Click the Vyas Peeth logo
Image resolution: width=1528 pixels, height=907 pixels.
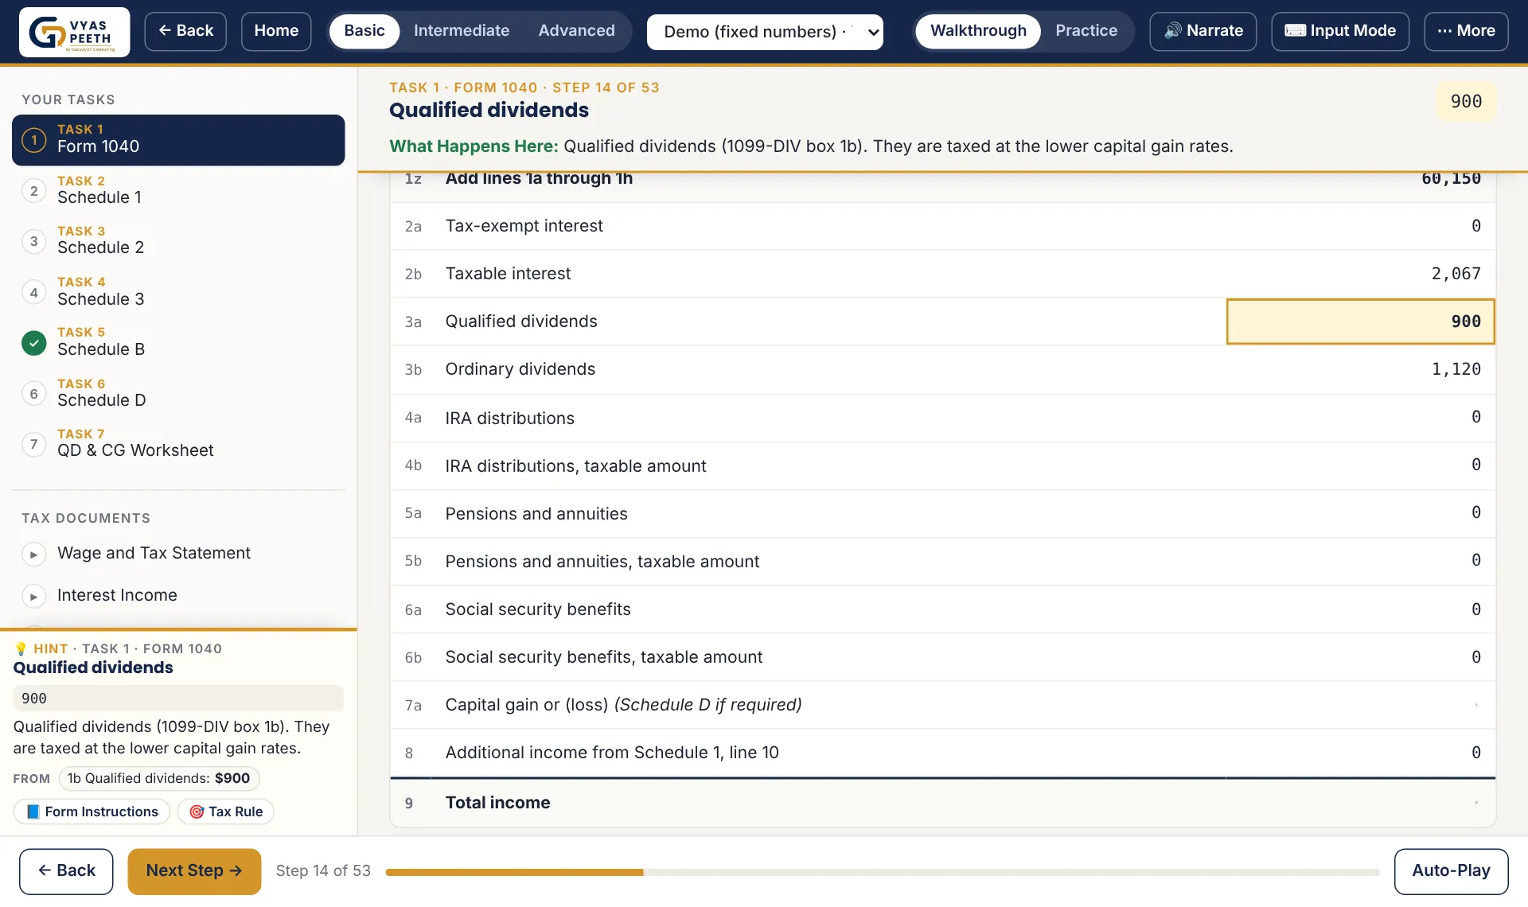74,32
